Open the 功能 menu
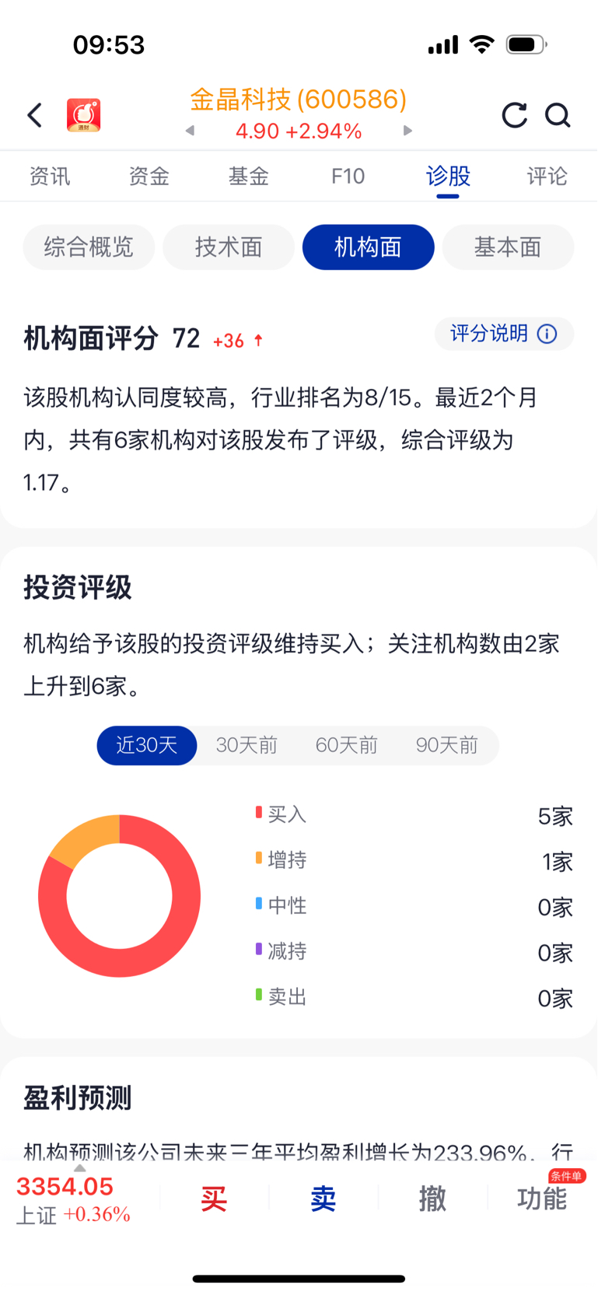The image size is (598, 1295). click(x=542, y=1199)
